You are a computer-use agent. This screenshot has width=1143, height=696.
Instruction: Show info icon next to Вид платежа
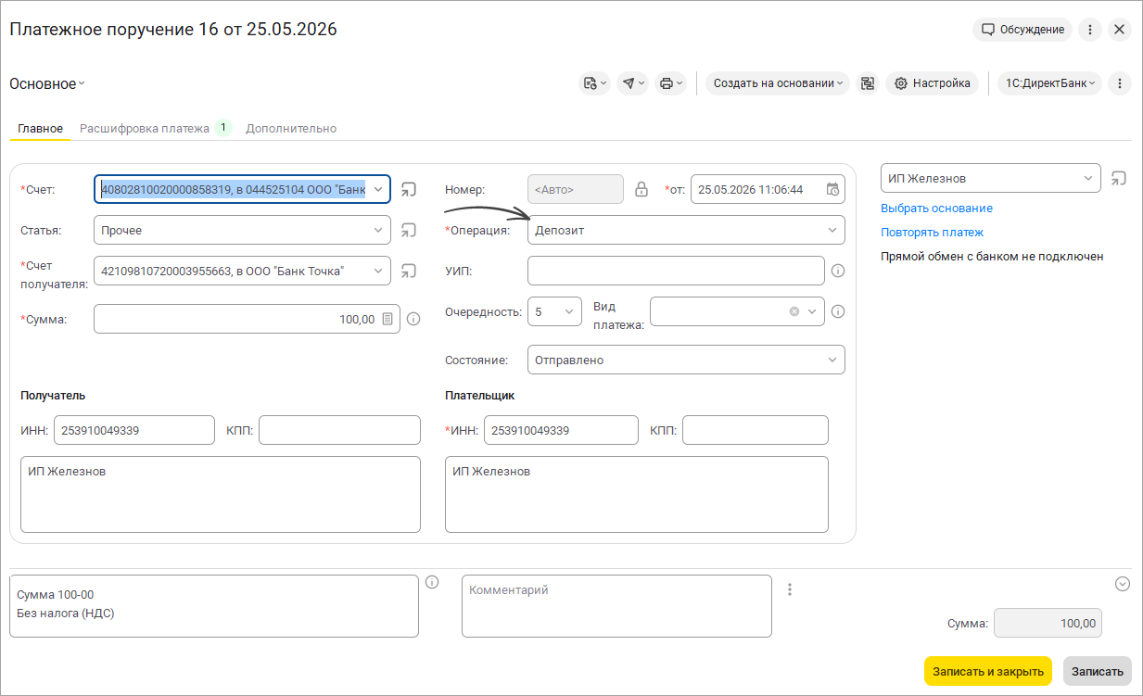[x=838, y=311]
